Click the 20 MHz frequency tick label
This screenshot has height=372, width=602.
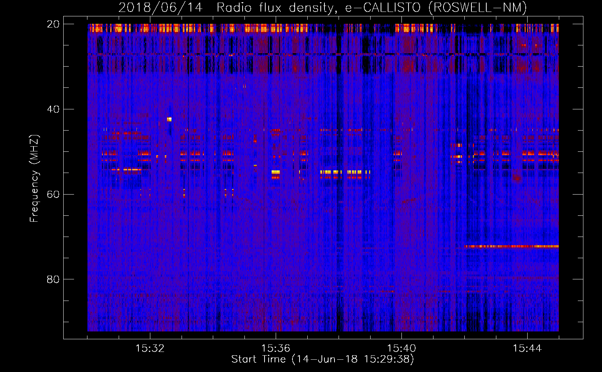(53, 24)
